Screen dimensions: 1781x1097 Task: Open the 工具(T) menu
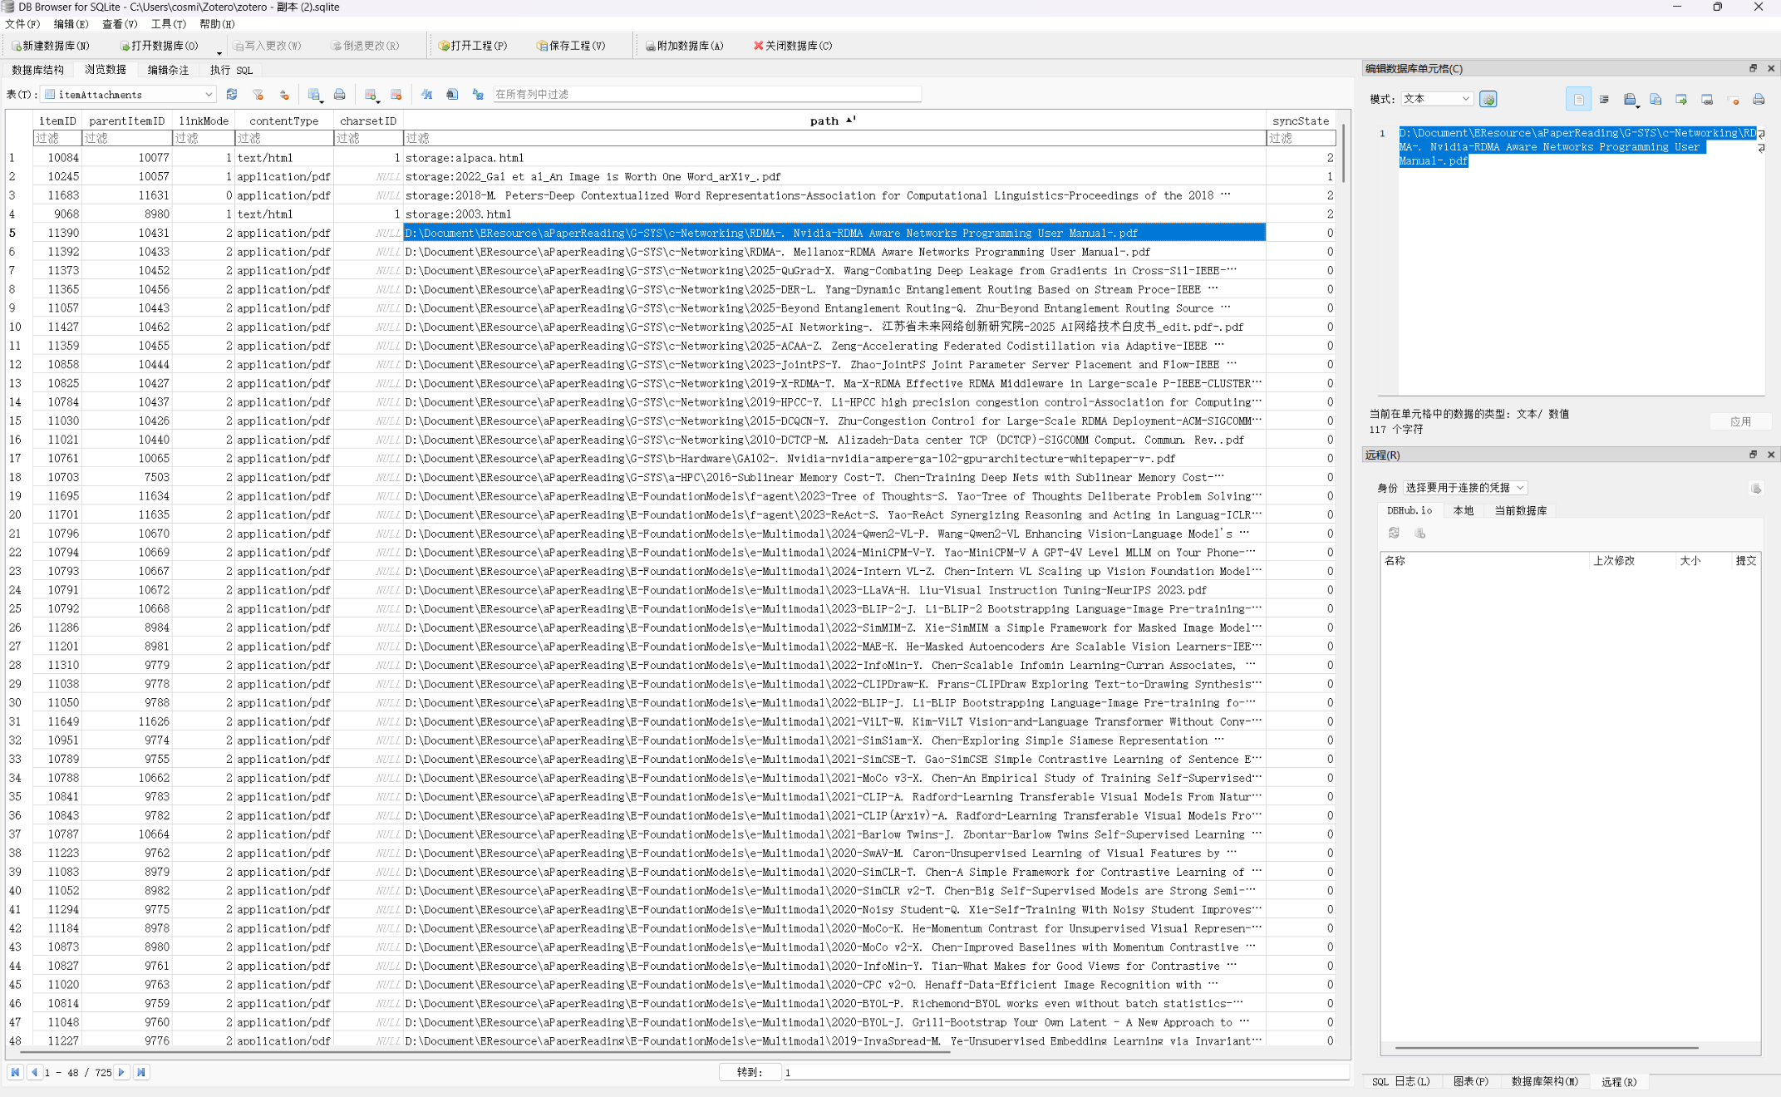168,24
